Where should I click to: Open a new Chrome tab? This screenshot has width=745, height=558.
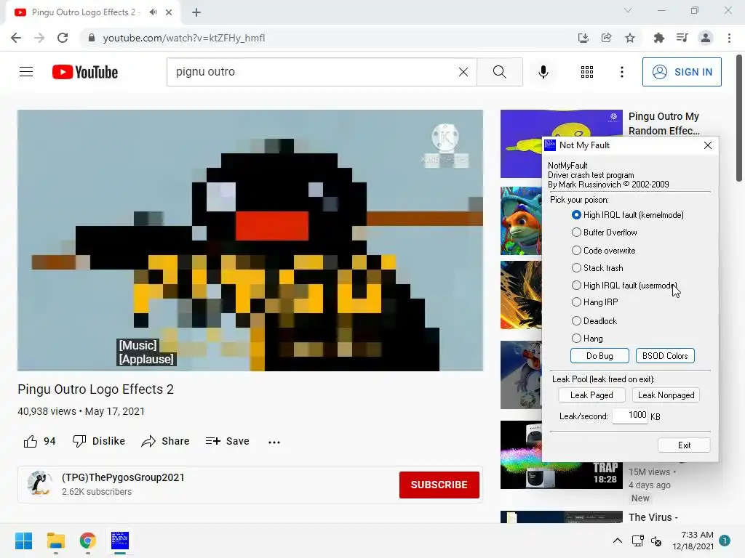196,12
